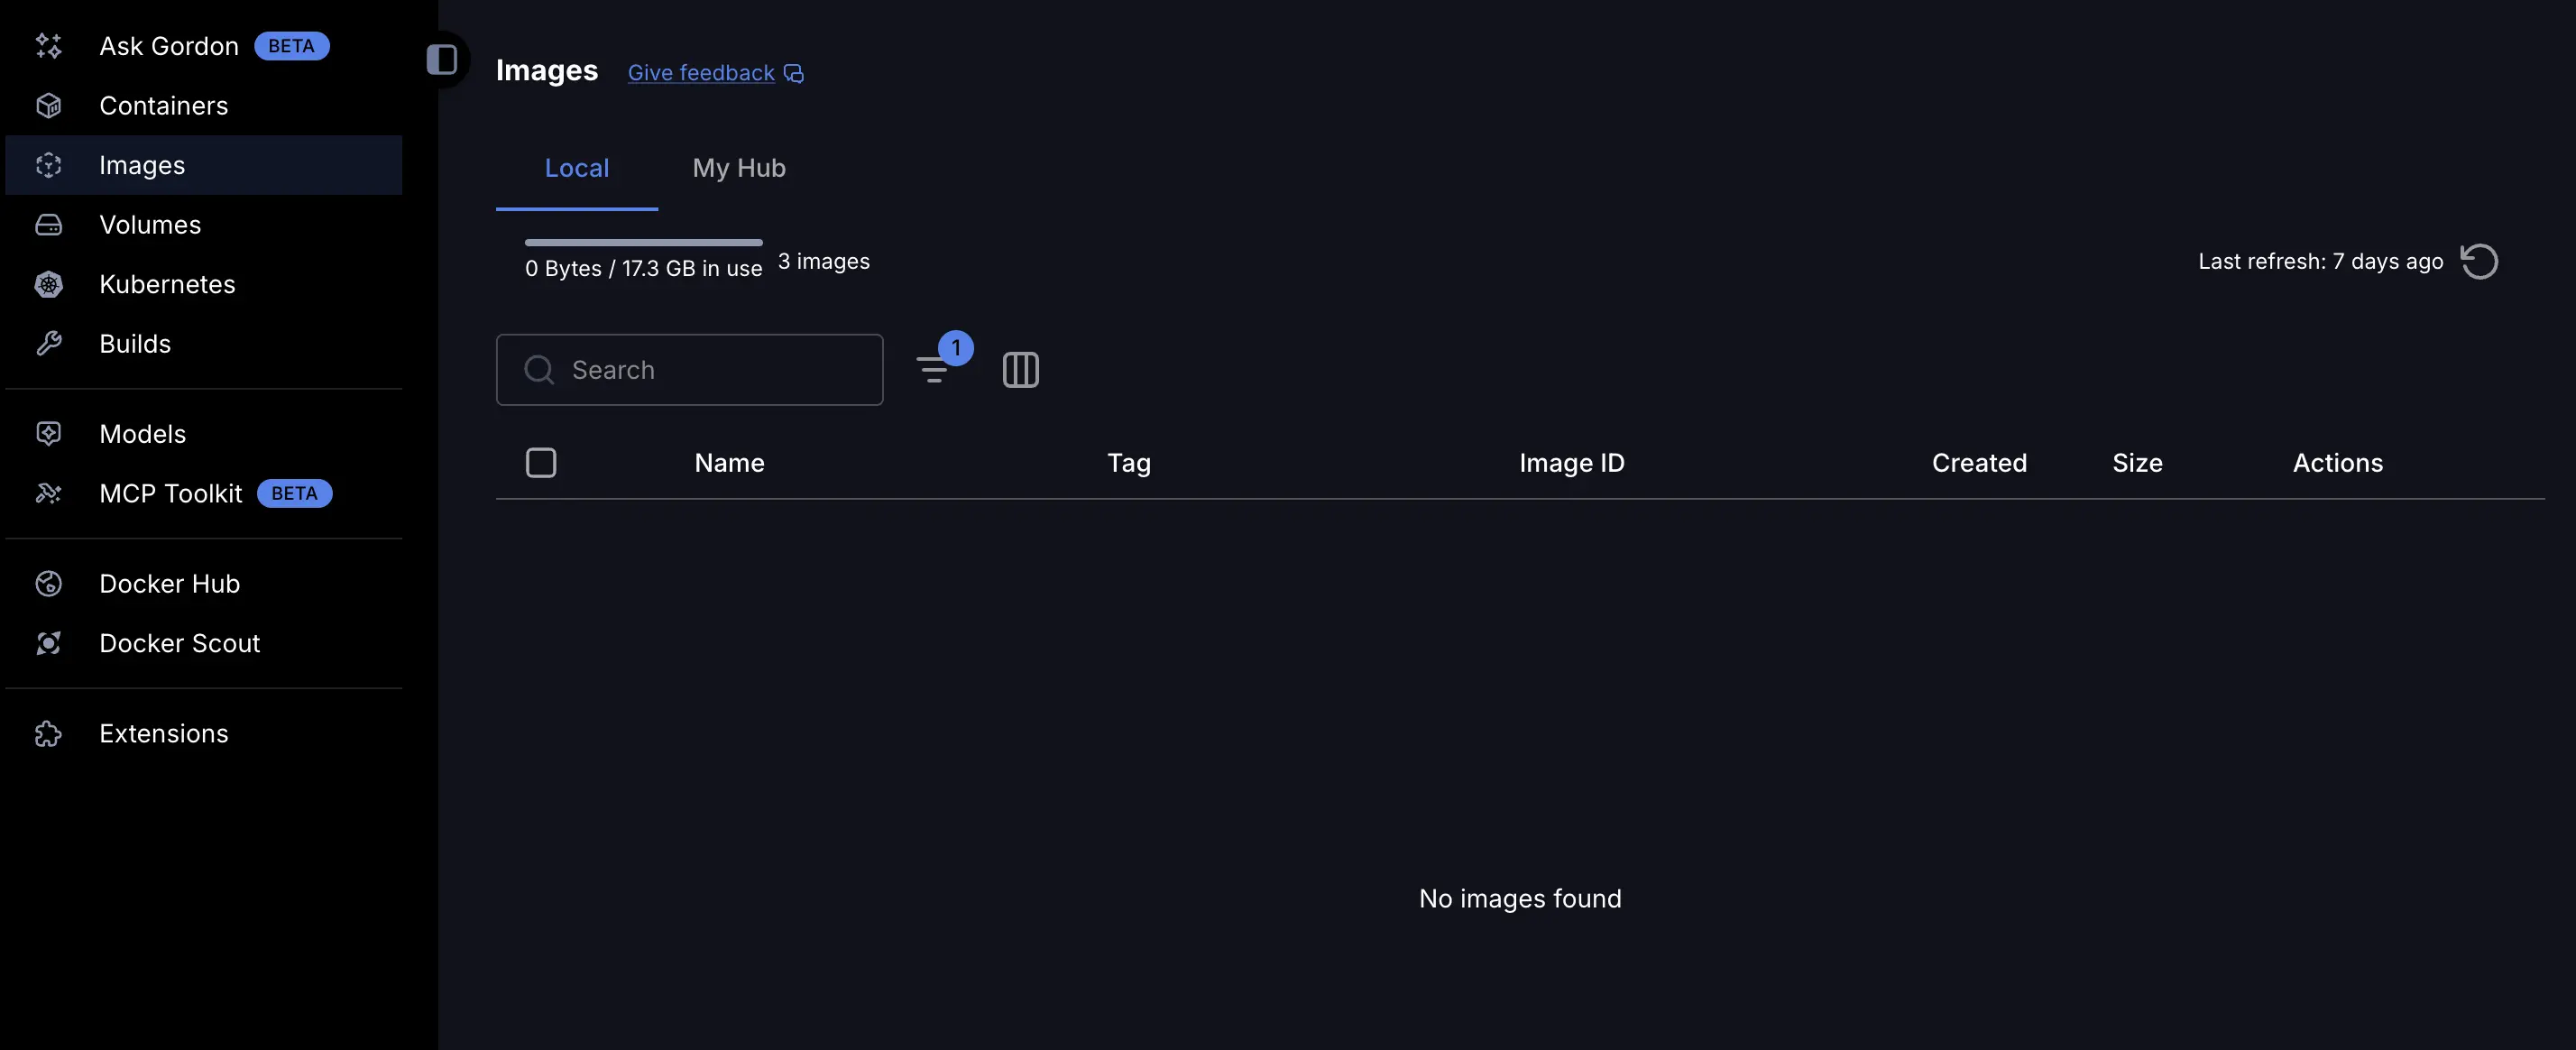Start a chat with Ask Gordon
The width and height of the screenshot is (2576, 1050).
pos(168,45)
